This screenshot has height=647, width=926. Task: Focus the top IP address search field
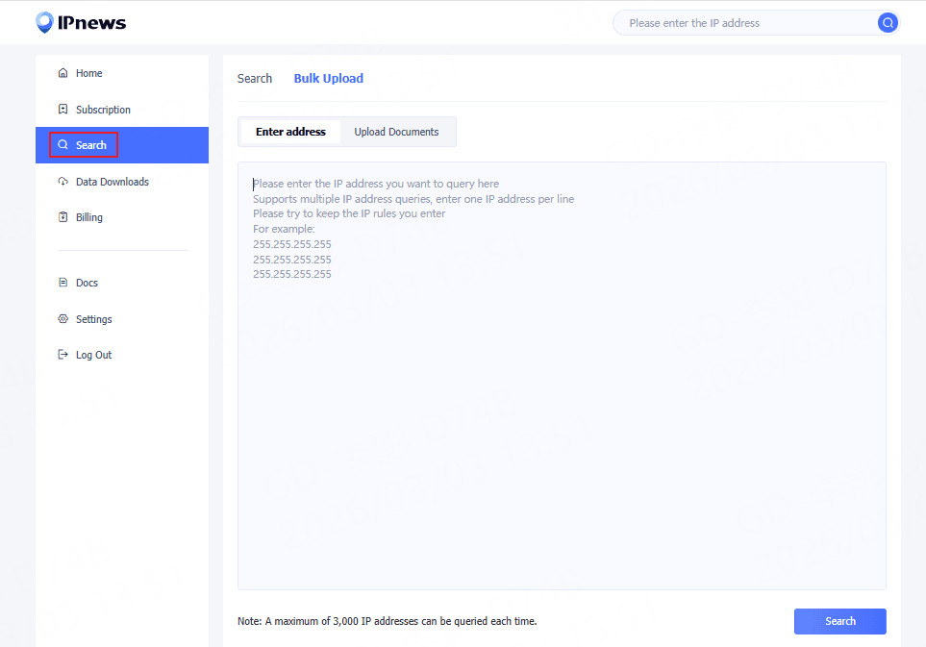pyautogui.click(x=745, y=23)
